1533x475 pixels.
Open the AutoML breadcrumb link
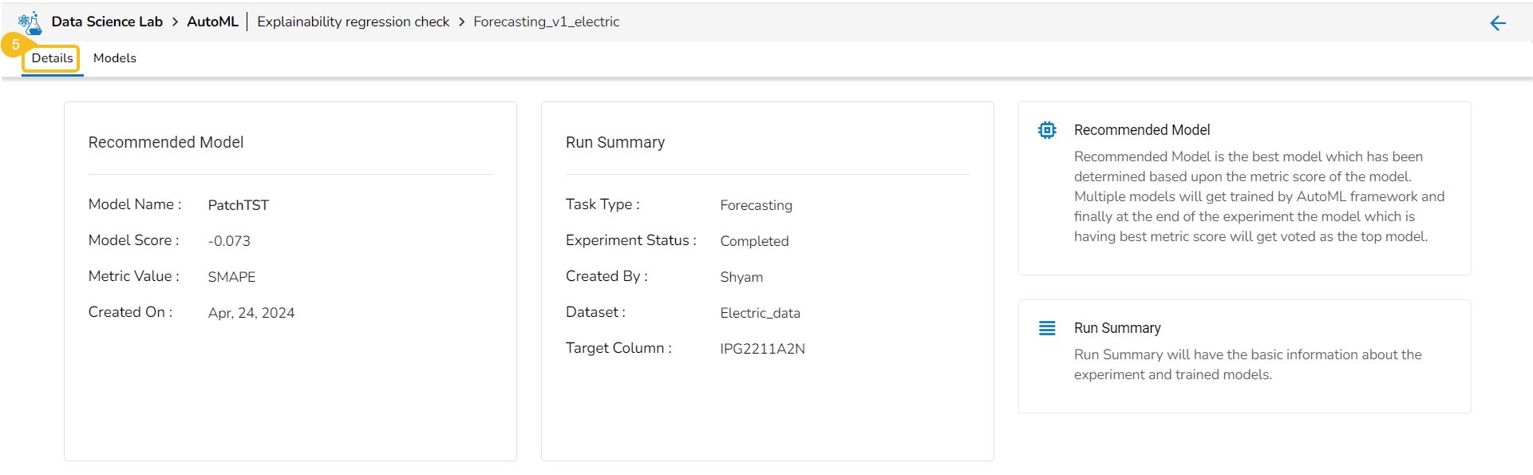[212, 22]
